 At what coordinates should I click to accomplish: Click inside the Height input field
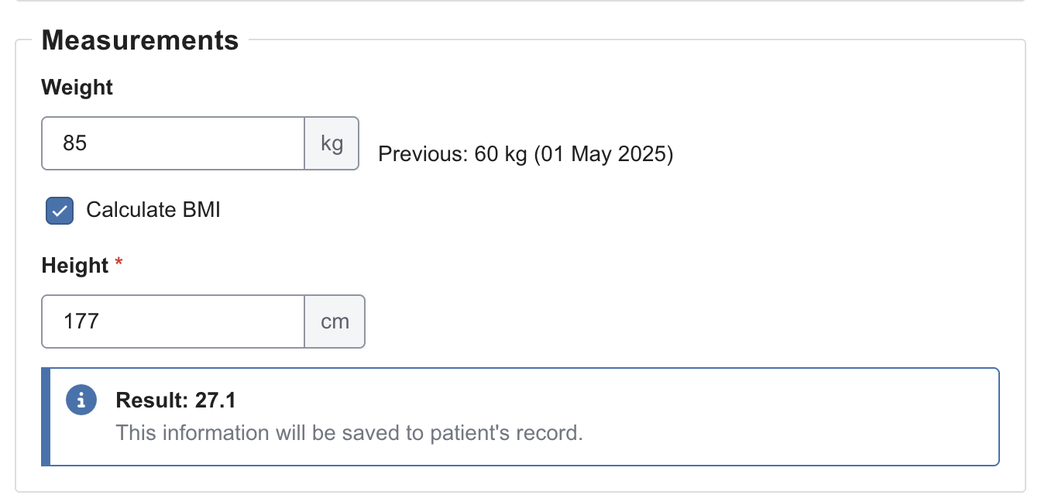(170, 321)
